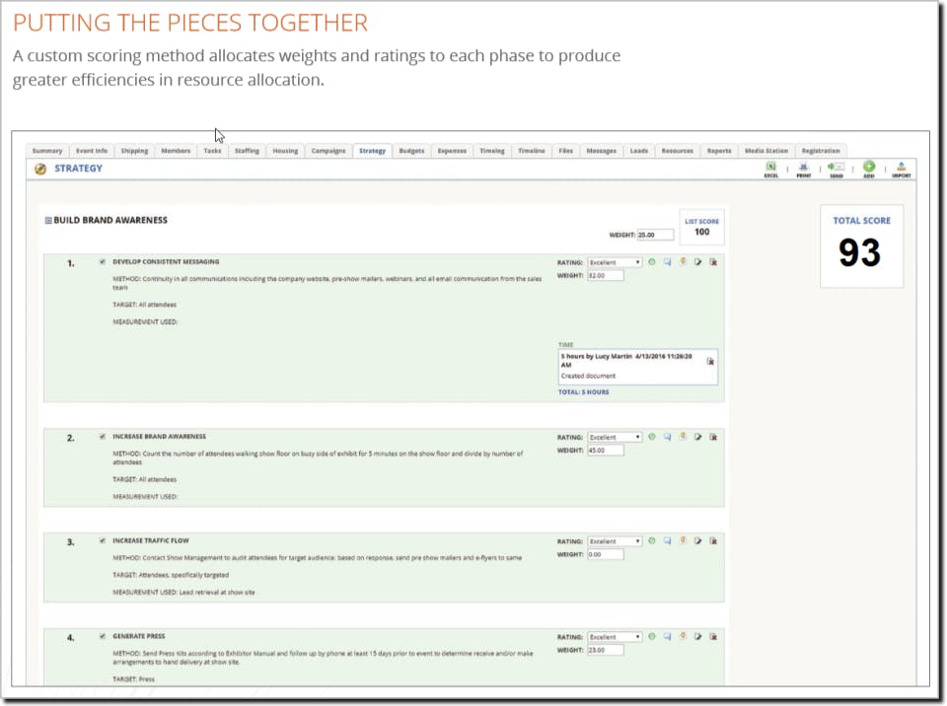The width and height of the screenshot is (947, 706).
Task: Open the Rating dropdown for Develop Consistent Messaging
Action: point(615,262)
